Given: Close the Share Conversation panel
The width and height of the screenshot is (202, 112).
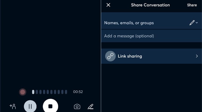Looking at the screenshot, I should [108, 5].
